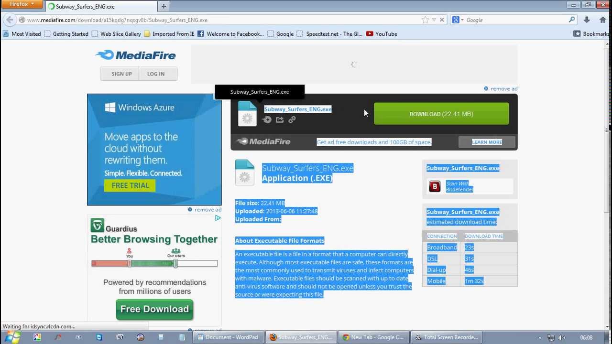Open the Web Slice Gallery bookmark
Screen dimensions: 612x344
pos(116,34)
